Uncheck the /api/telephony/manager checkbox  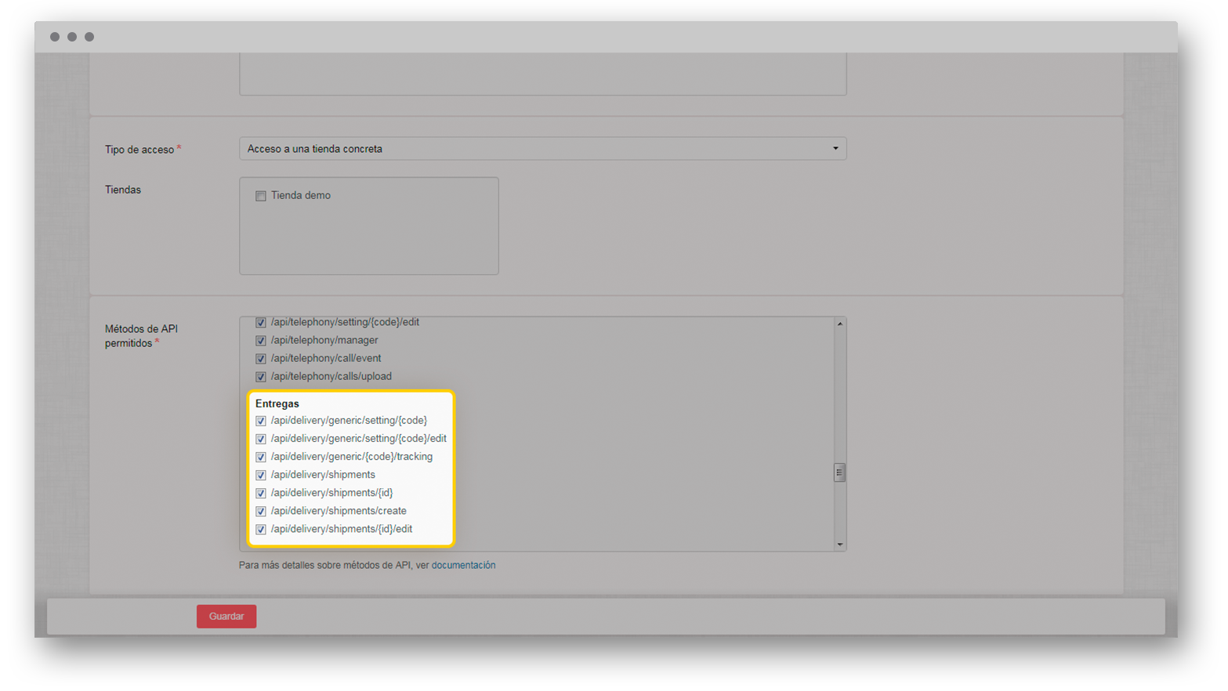[261, 341]
